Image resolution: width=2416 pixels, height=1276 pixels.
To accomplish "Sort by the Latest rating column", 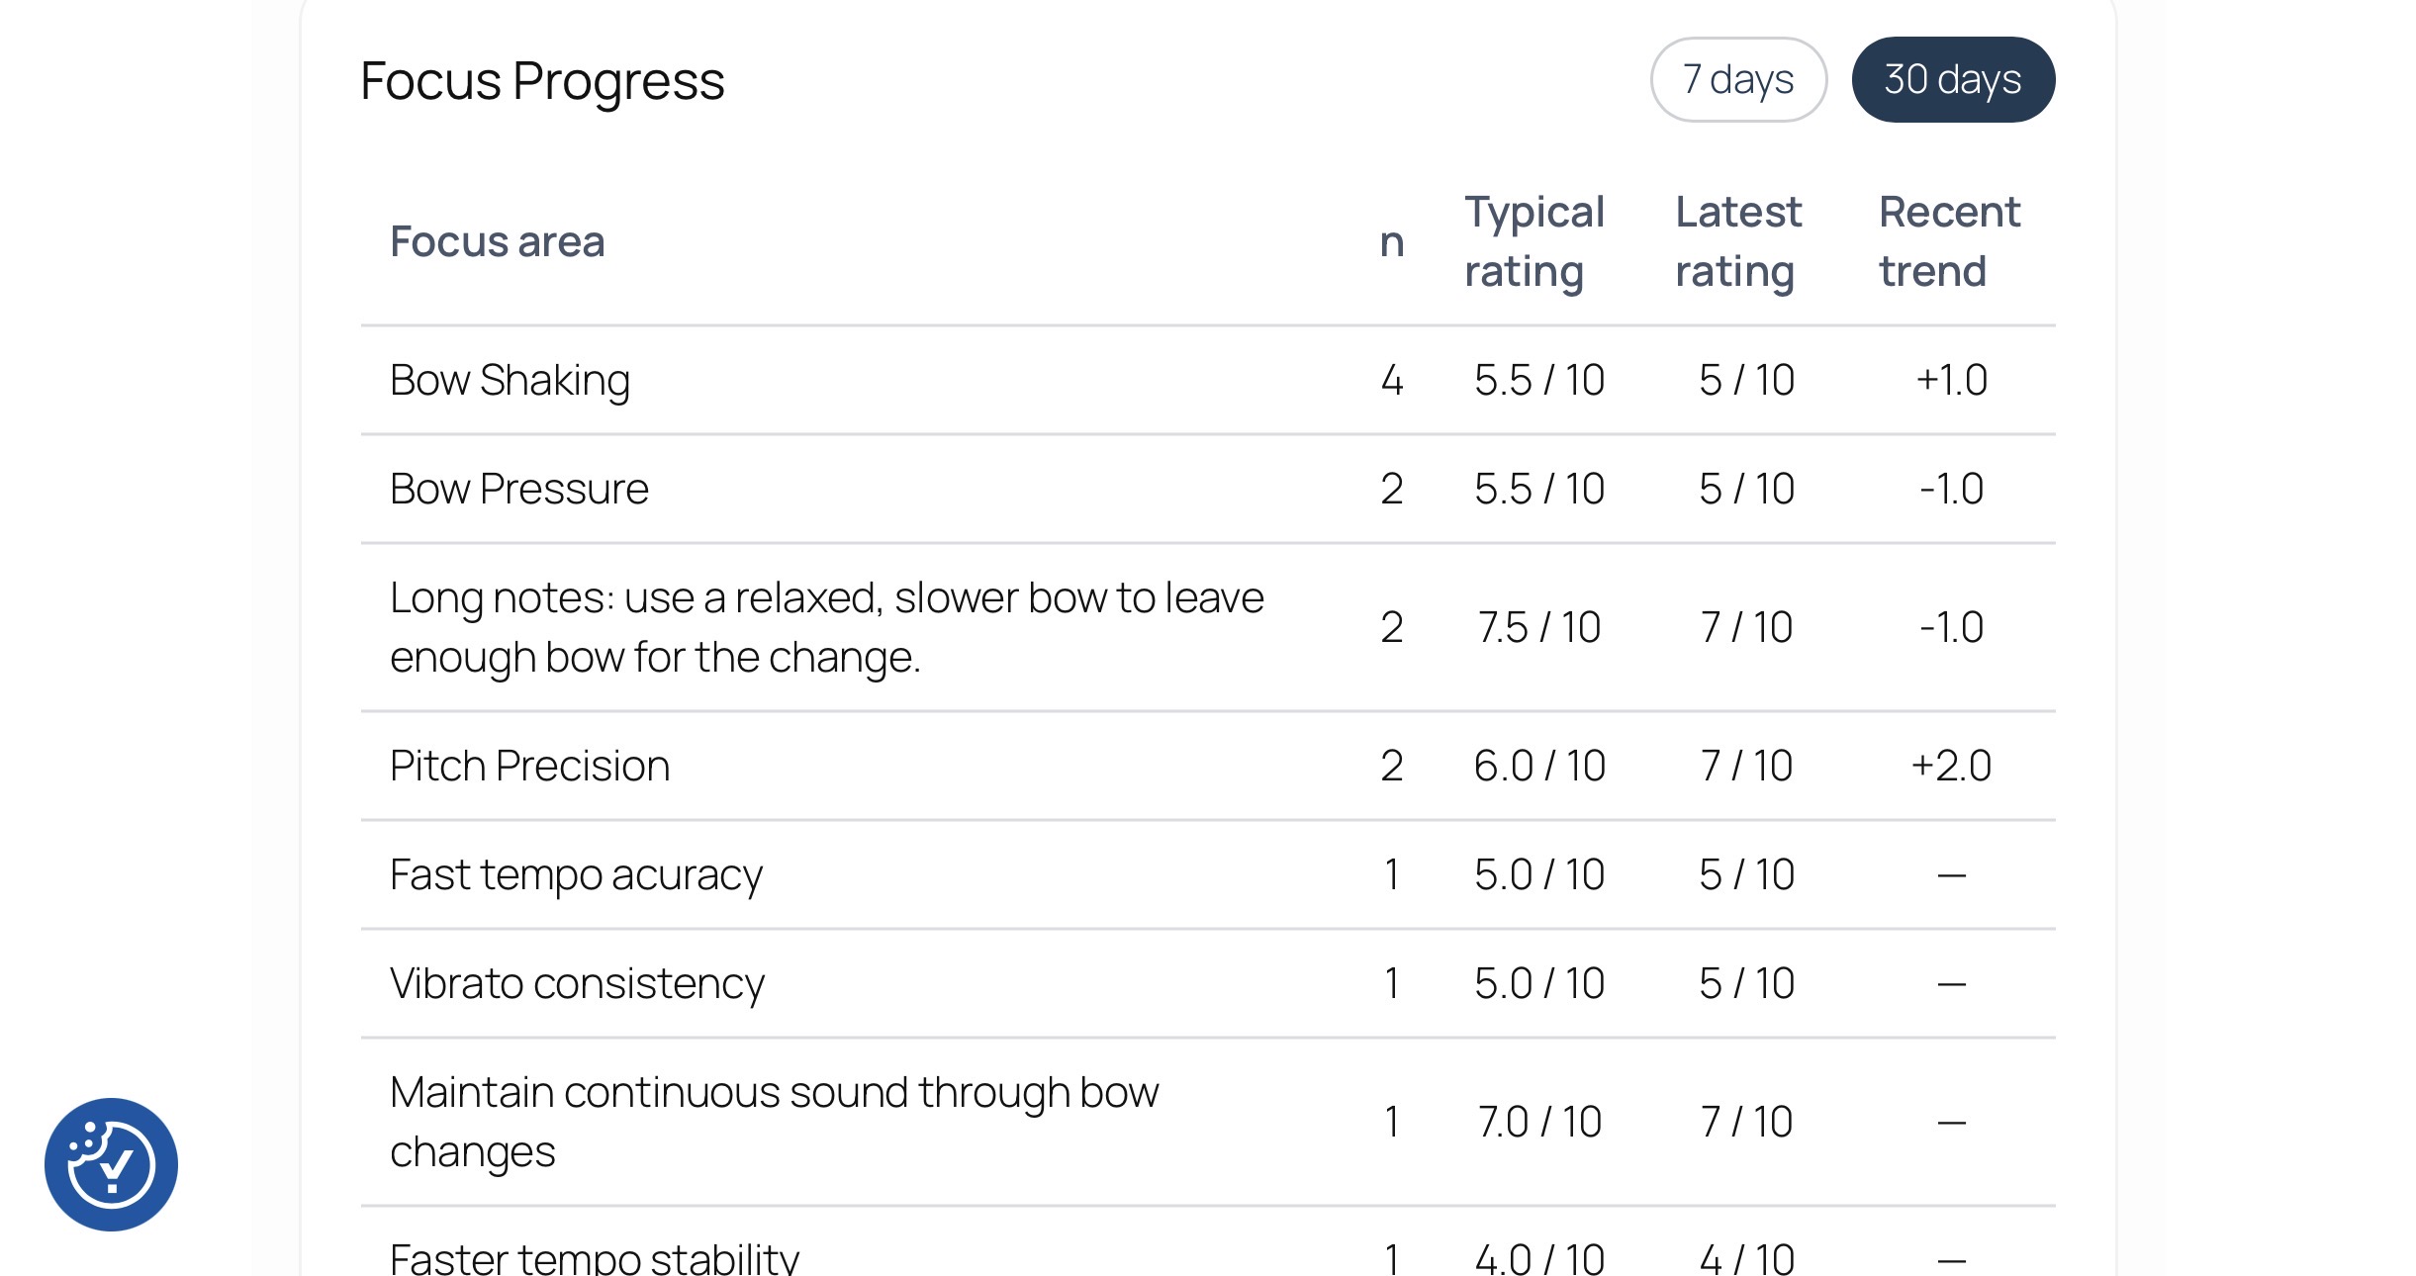I will [x=1738, y=240].
